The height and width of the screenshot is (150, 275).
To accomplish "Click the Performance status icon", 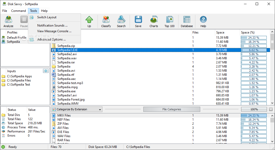I will (x=3, y=131).
